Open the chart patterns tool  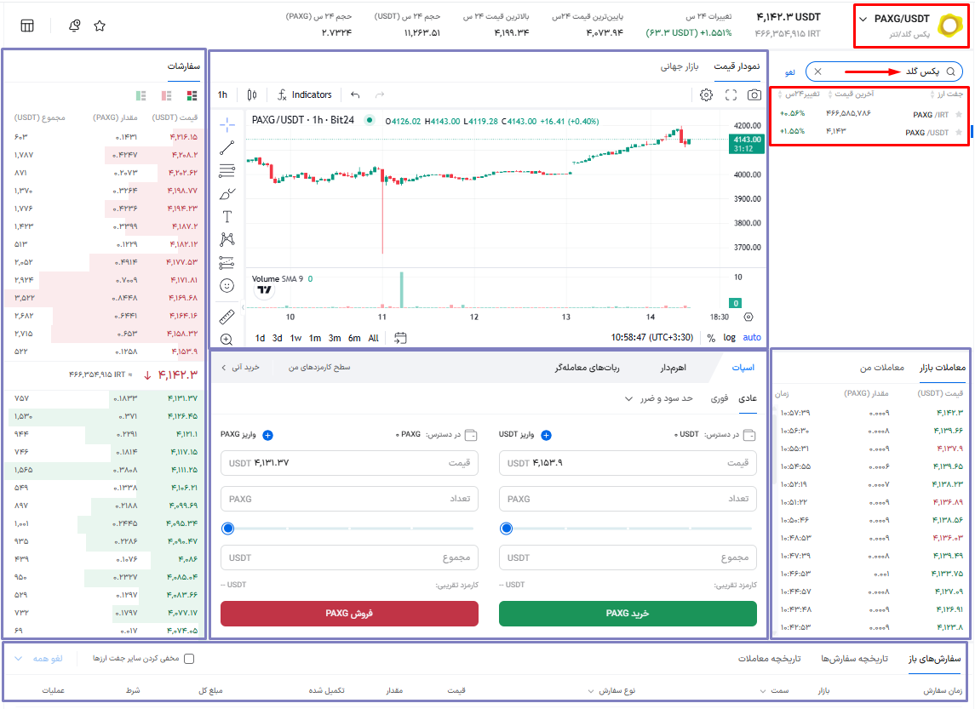point(227,239)
